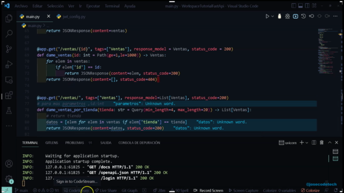Toggle the secondary side bar layout
The height and width of the screenshot is (193, 344).
click(x=307, y=6)
